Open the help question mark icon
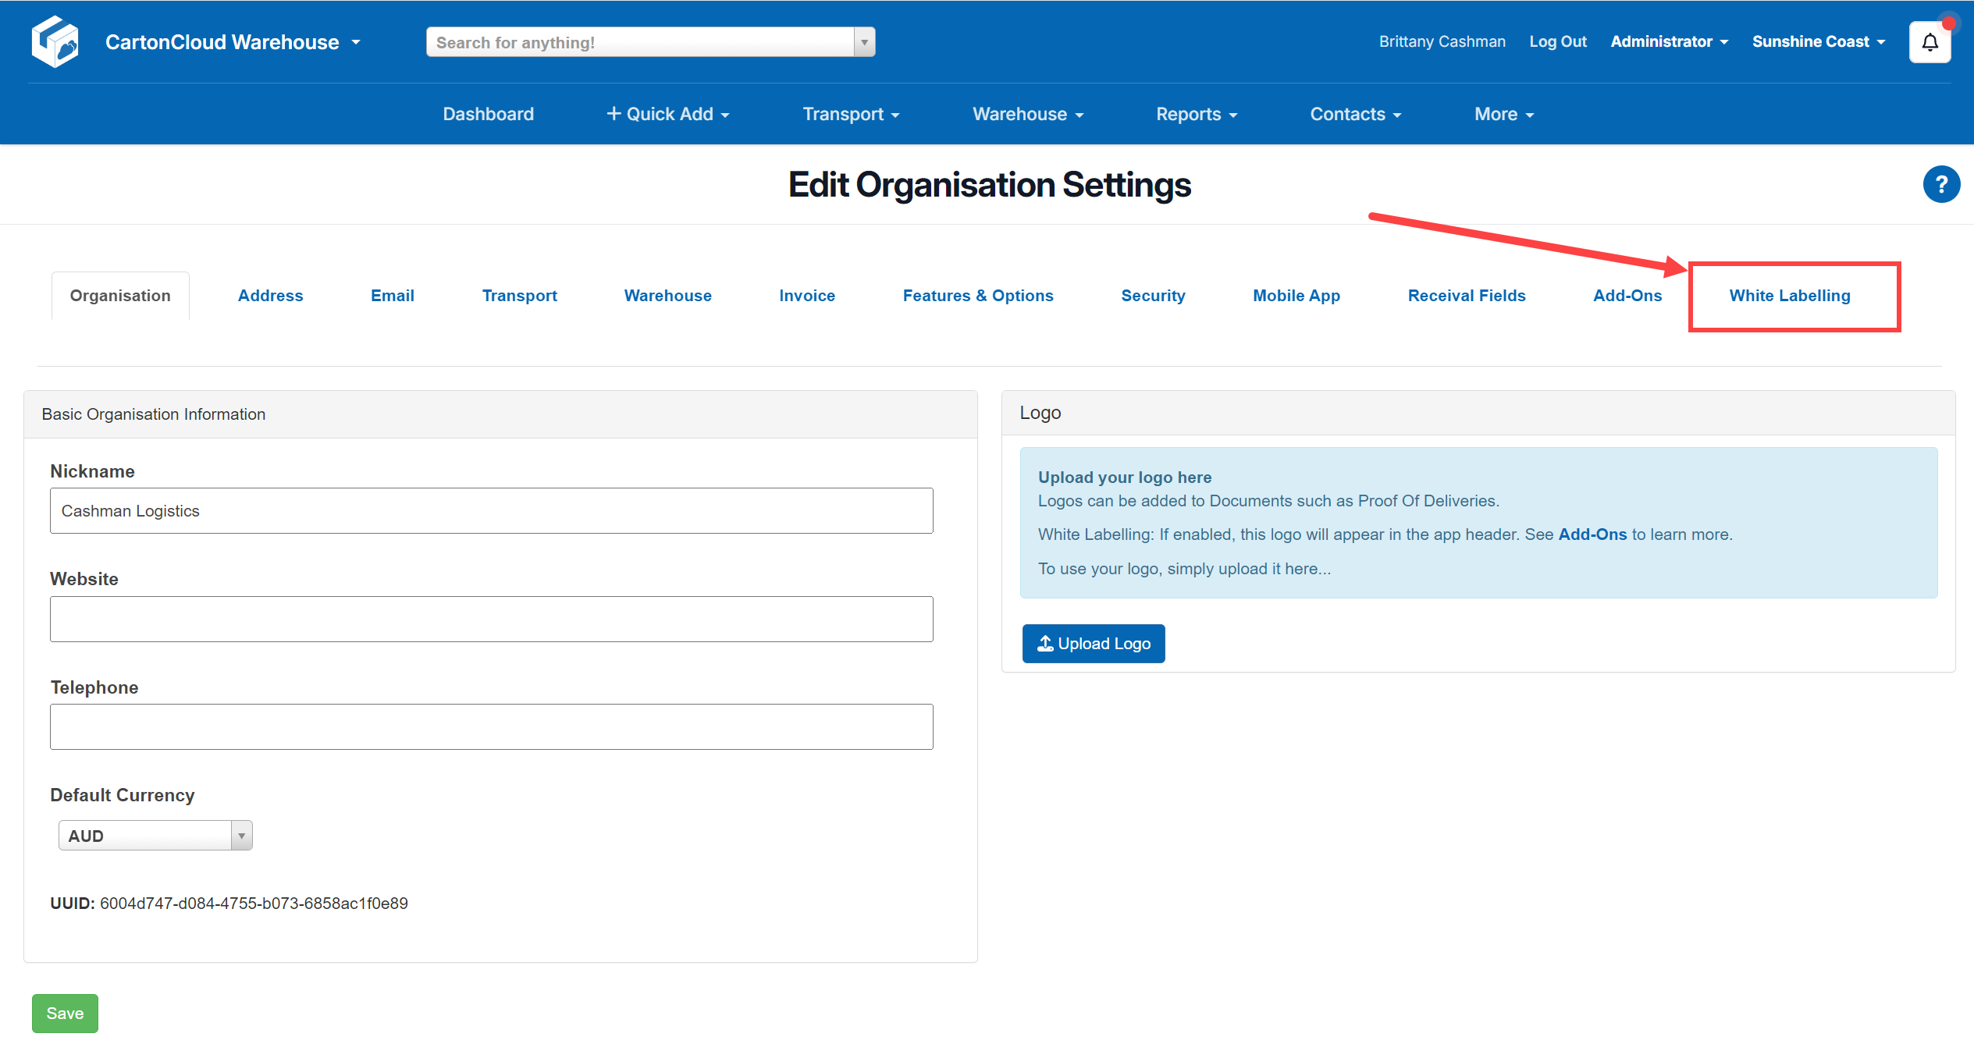The image size is (1974, 1051). pos(1942,184)
